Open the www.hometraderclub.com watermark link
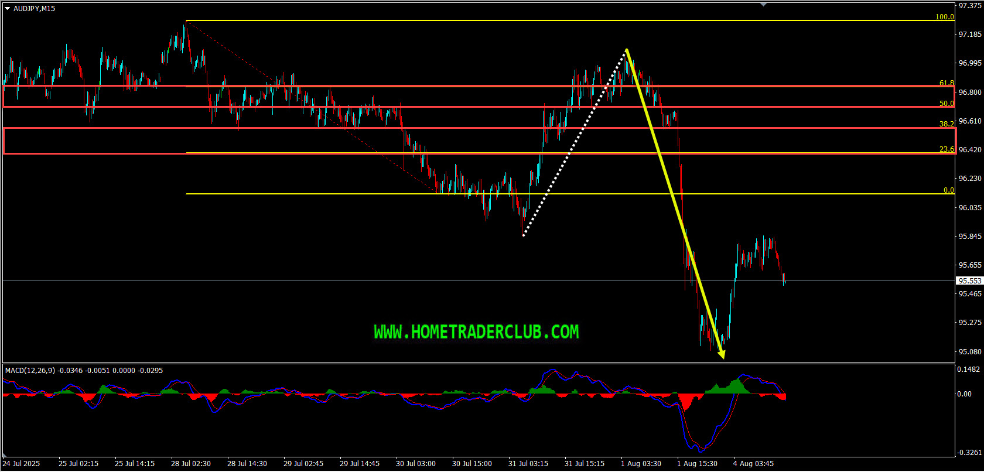Viewport: 984px width, 472px height. pyautogui.click(x=476, y=332)
